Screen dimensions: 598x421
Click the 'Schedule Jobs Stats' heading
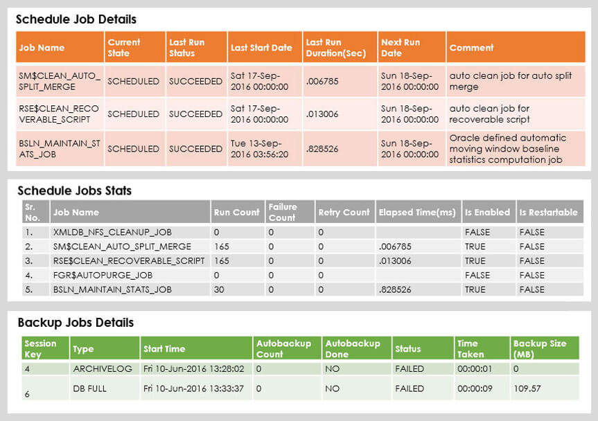[x=74, y=190]
